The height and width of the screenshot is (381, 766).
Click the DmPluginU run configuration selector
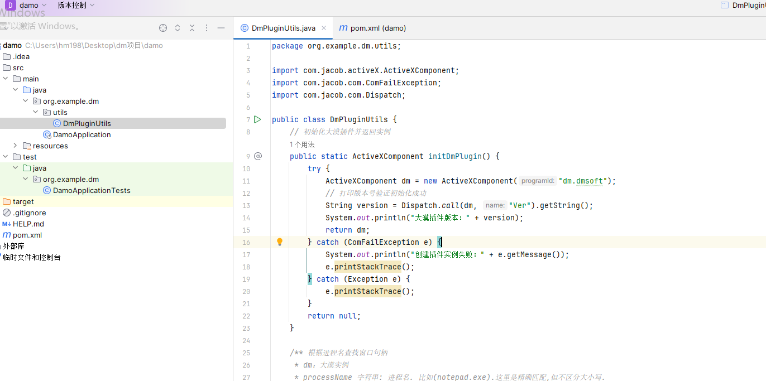(x=743, y=5)
